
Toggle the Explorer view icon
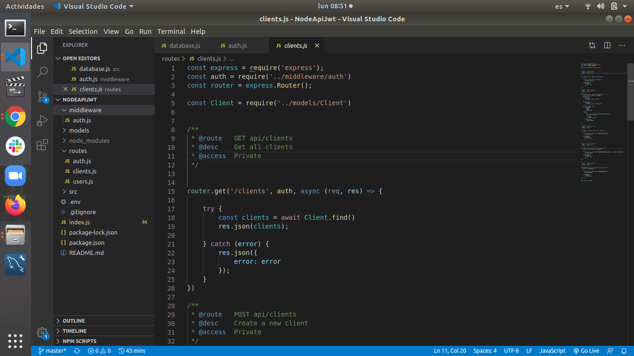coord(42,48)
